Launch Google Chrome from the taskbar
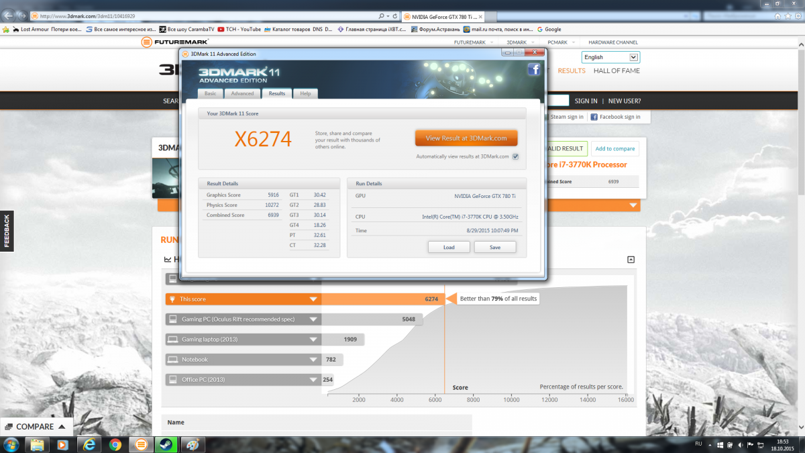The height and width of the screenshot is (453, 805). point(115,444)
